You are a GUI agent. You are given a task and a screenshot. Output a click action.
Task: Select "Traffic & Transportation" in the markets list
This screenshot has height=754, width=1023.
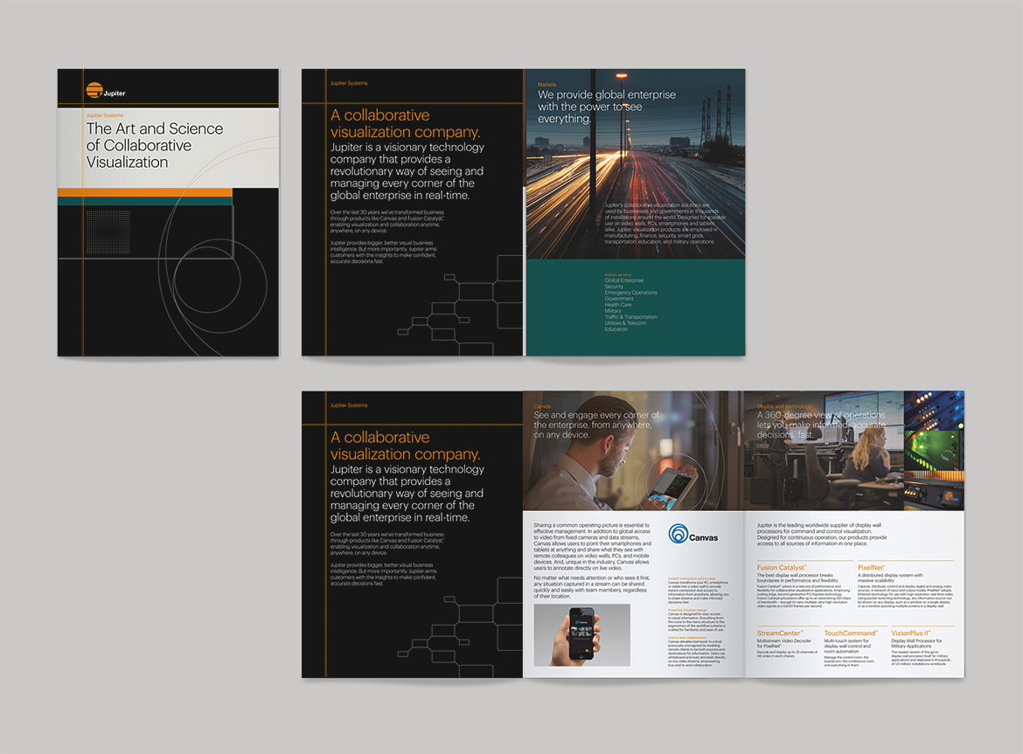coord(630,317)
